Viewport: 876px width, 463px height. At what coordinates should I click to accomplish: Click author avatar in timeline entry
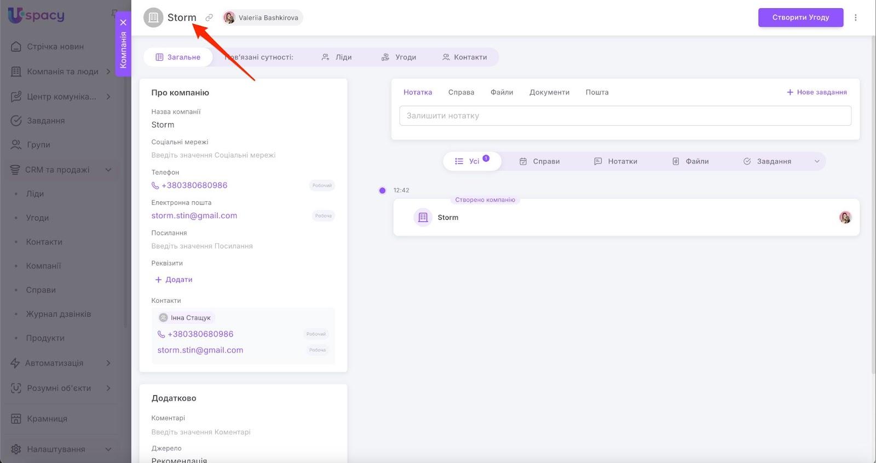[x=845, y=218]
